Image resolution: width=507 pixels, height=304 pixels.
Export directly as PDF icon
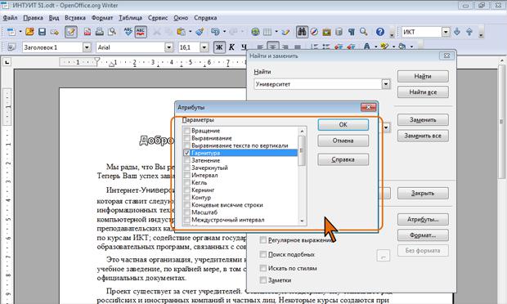pyautogui.click(x=87, y=32)
